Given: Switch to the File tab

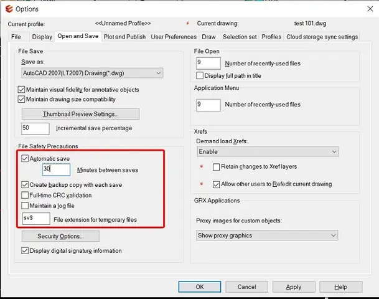Looking at the screenshot, I should (16, 37).
